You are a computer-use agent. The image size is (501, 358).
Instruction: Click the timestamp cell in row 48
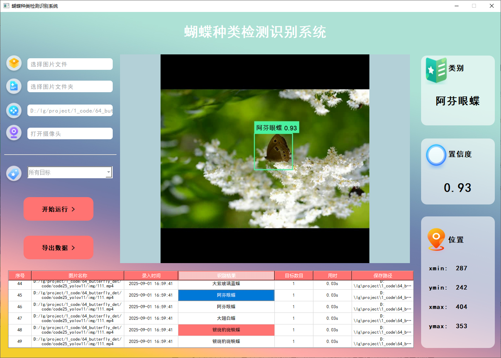(151, 330)
